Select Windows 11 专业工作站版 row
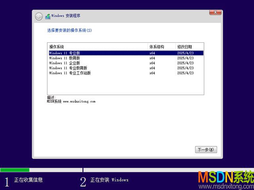Screen dimensions: 254x190 pyautogui.click(x=126, y=73)
